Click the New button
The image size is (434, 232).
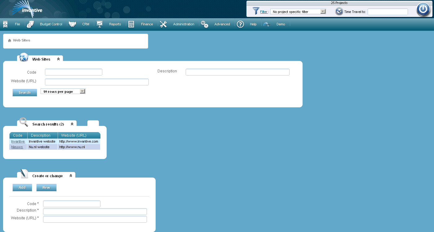[x=46, y=187]
